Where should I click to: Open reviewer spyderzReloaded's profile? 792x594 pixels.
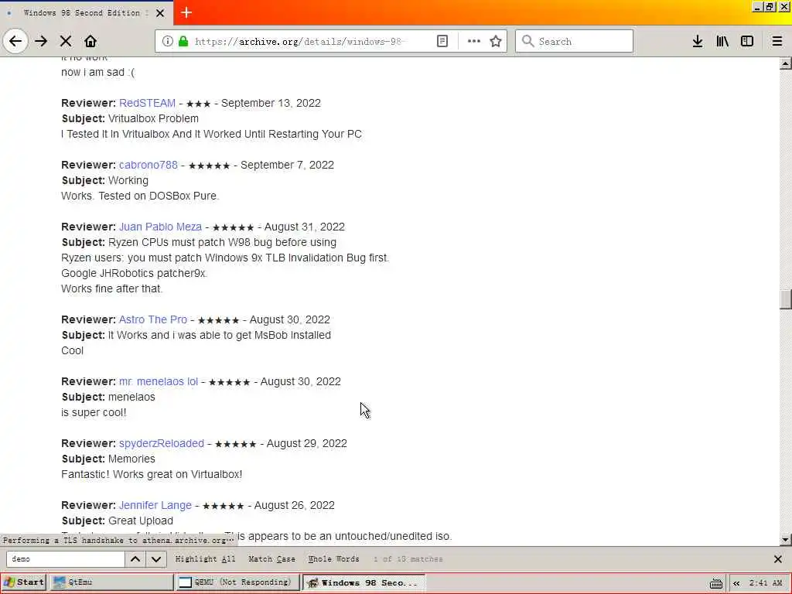162,443
